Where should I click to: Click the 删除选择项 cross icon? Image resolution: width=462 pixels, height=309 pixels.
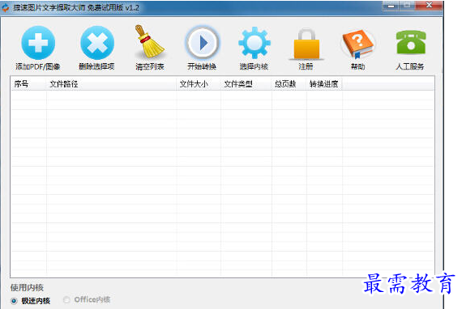(97, 43)
